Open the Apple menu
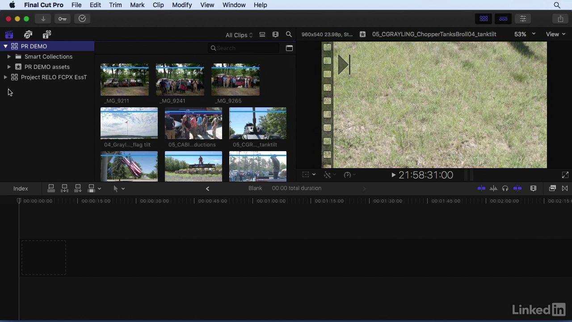Screen dimensions: 572x322 [x=12, y=5]
